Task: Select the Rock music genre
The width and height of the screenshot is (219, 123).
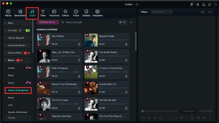Action: (x=11, y=75)
